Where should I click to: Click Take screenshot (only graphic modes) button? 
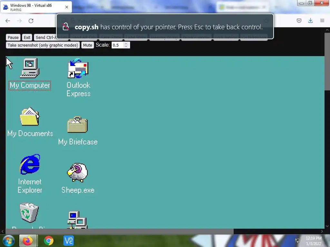[x=43, y=45]
